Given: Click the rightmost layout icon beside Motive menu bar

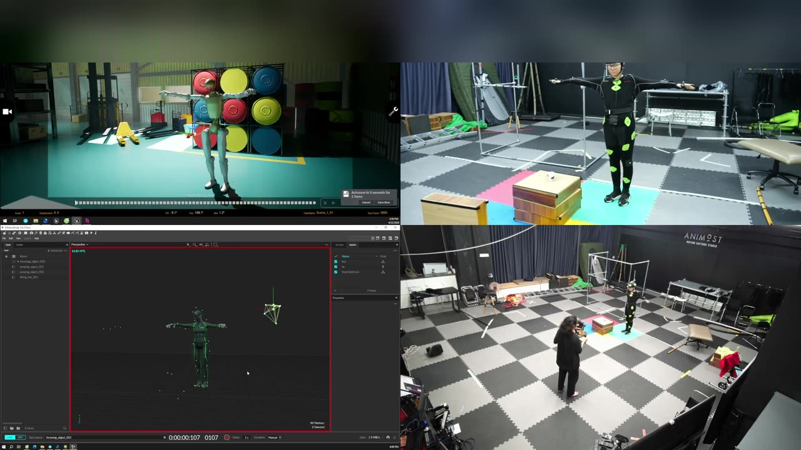Looking at the screenshot, I should 397,239.
